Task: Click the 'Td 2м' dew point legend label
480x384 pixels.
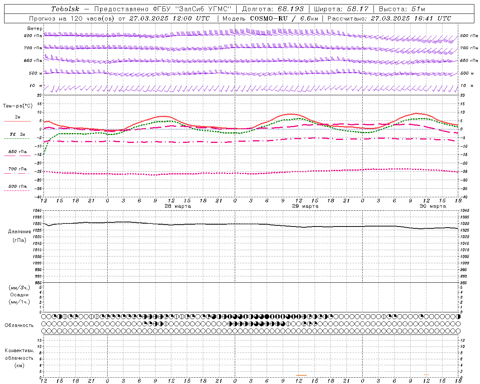Action: tap(17, 134)
